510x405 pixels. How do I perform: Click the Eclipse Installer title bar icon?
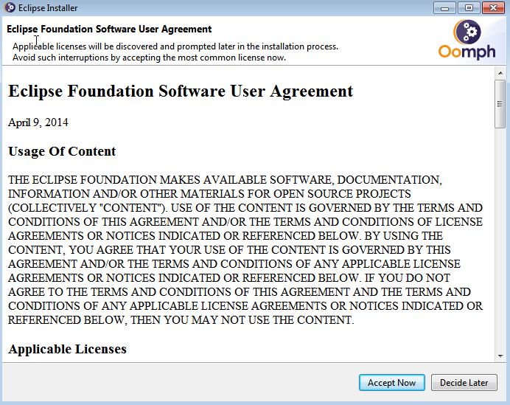[10, 8]
